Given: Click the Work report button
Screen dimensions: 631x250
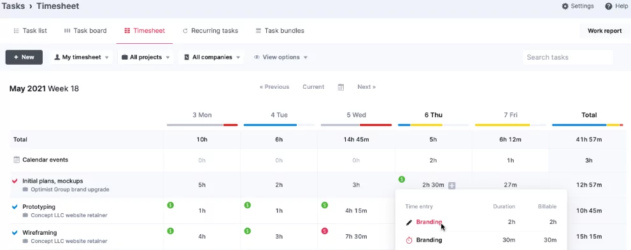Looking at the screenshot, I should (x=604, y=31).
